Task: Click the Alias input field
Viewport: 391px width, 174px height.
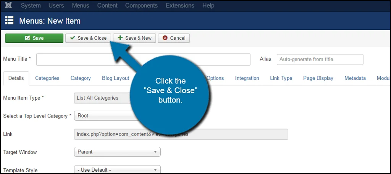Action: pyautogui.click(x=320, y=60)
